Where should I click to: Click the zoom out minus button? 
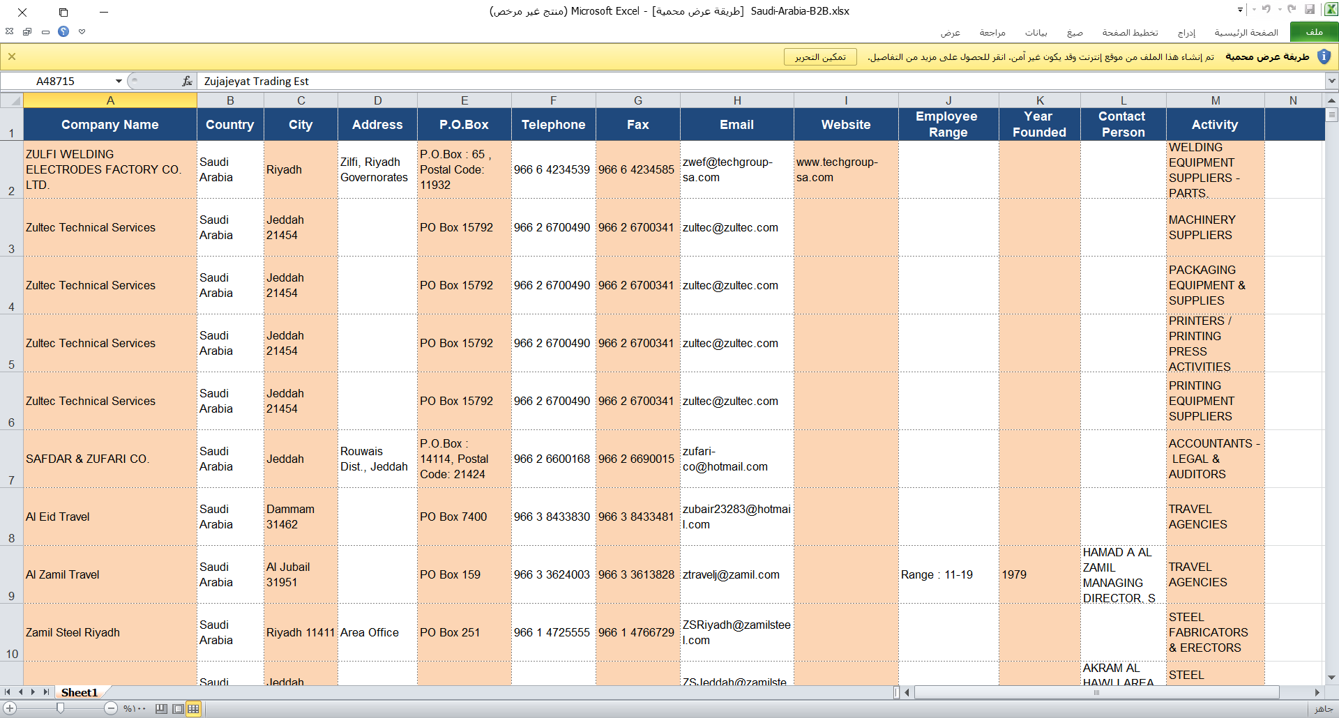[x=111, y=708]
